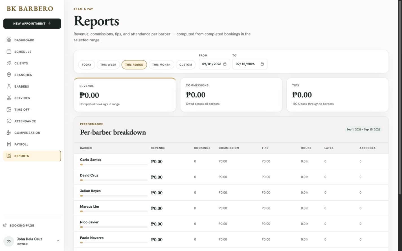The height and width of the screenshot is (251, 402).
Task: Click the barber name David Cruz
Action: tap(89, 175)
